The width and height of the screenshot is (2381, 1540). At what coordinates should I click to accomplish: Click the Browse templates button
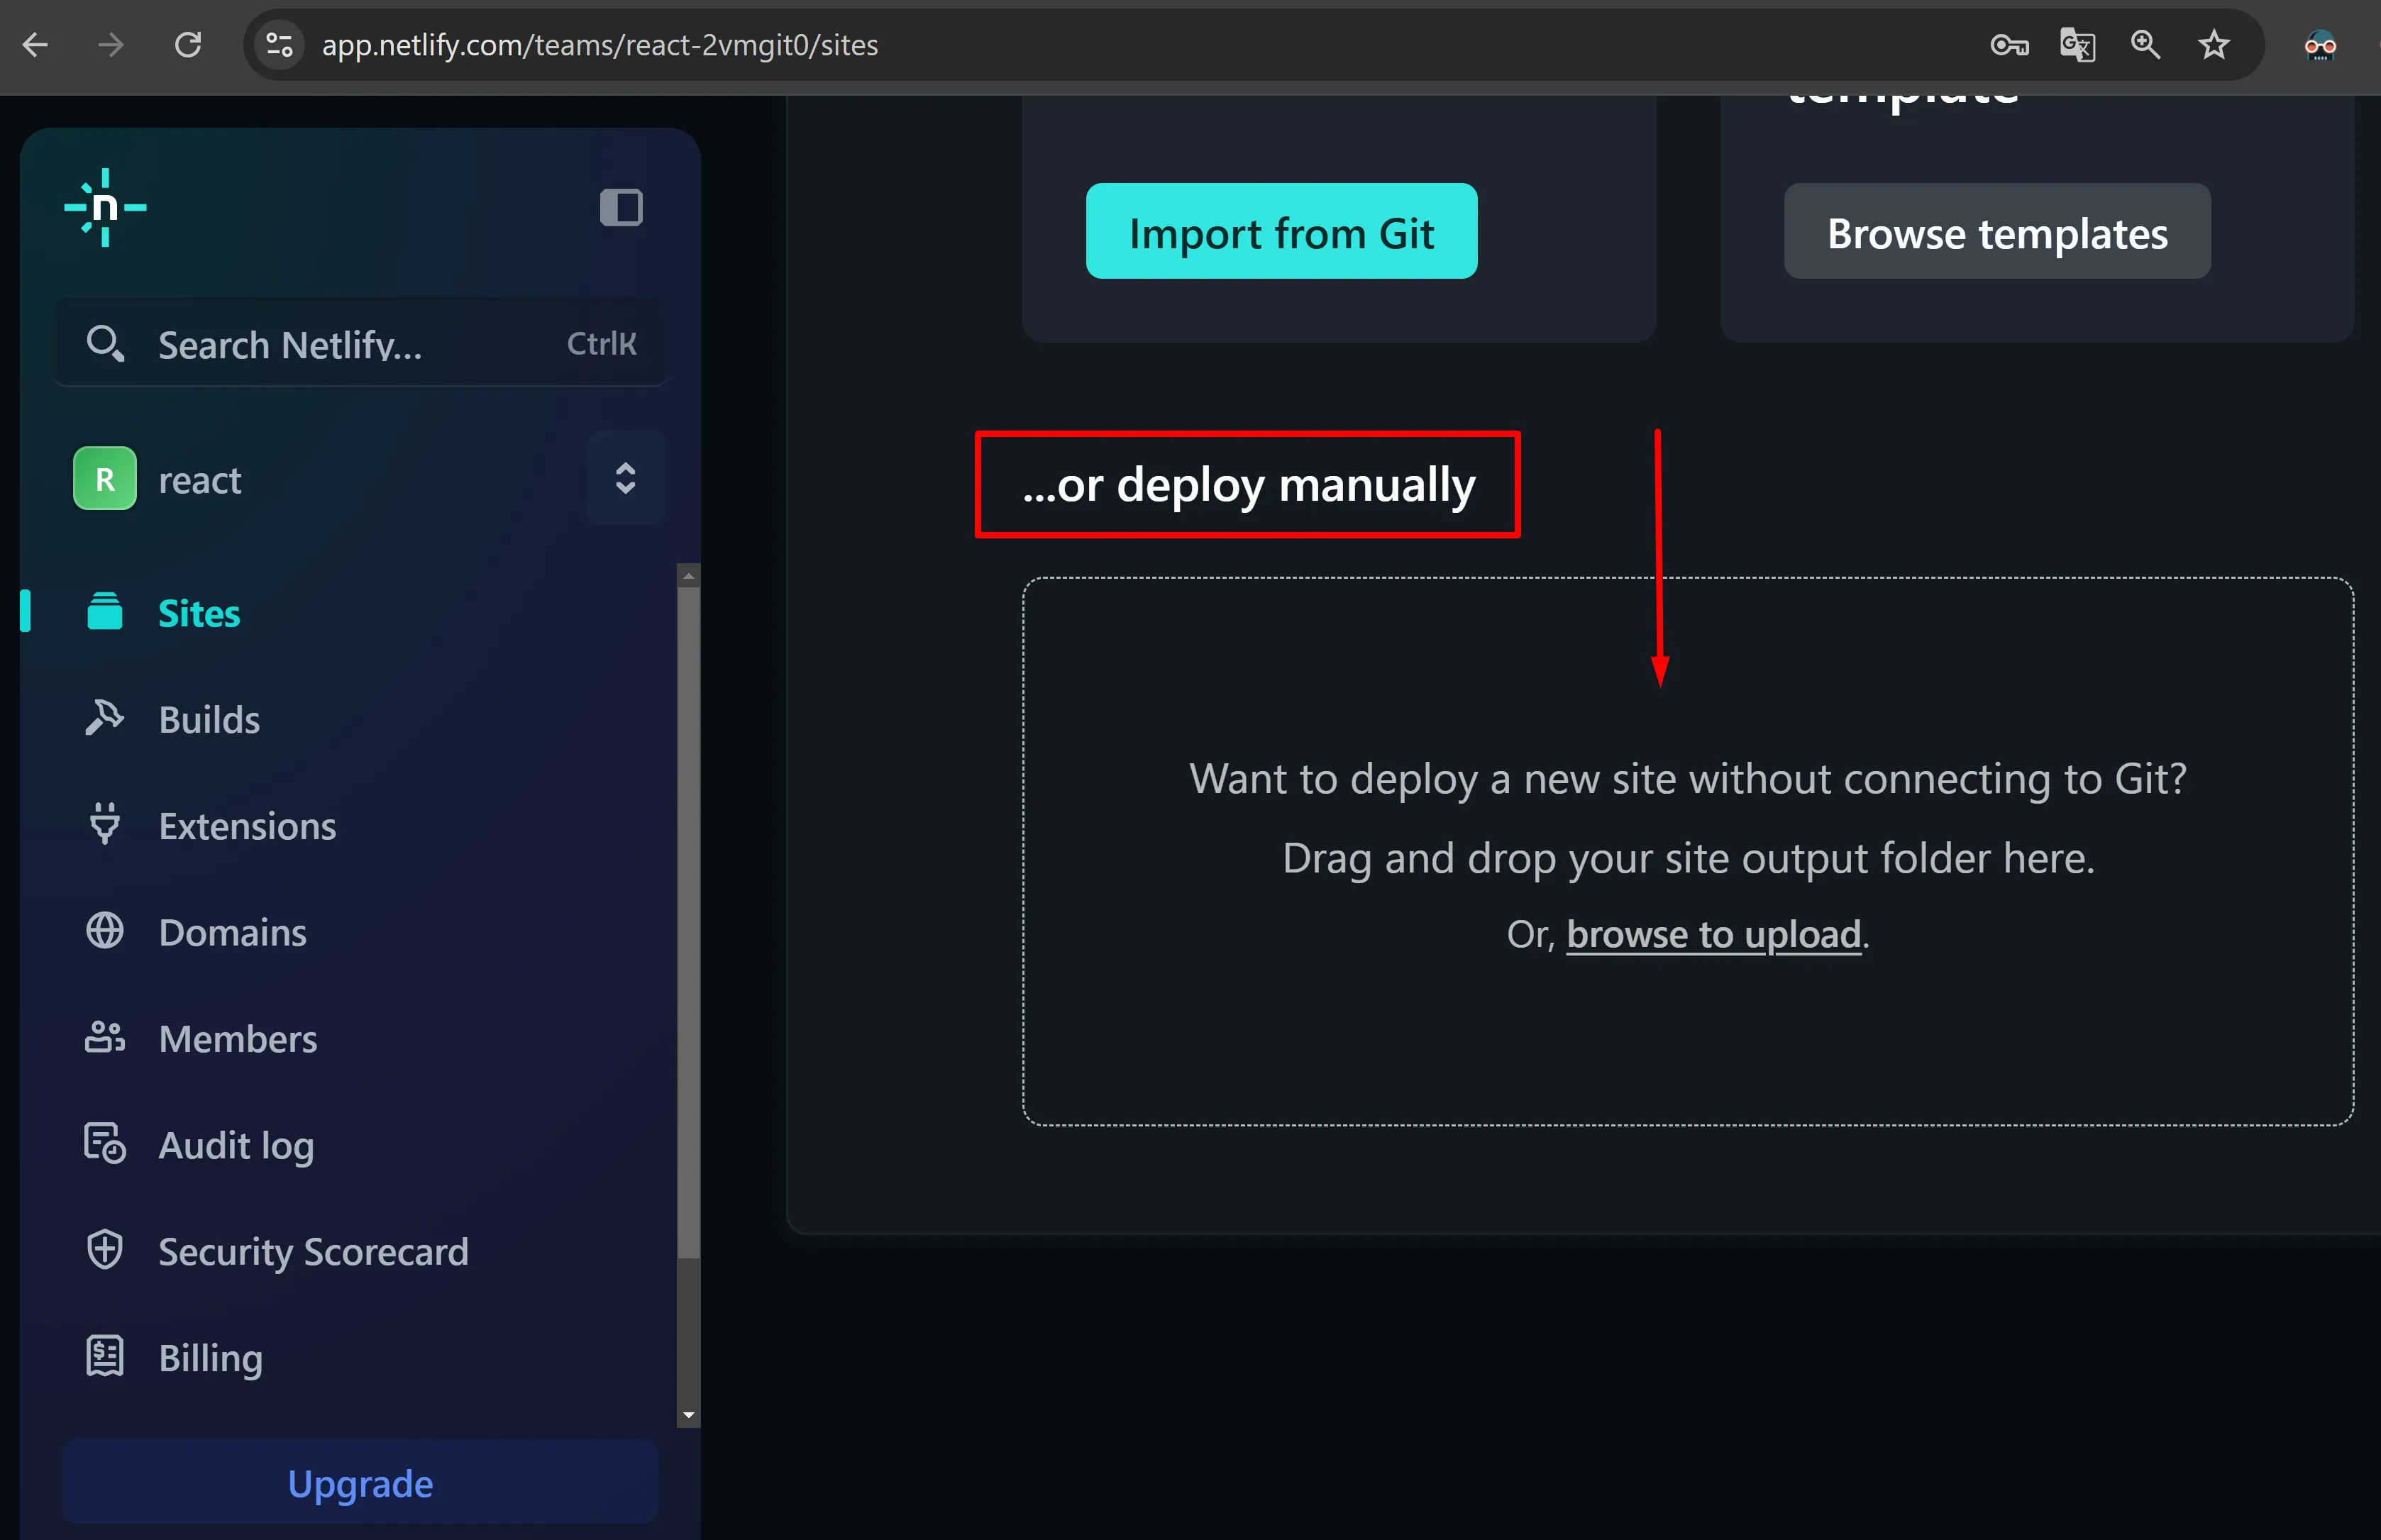pyautogui.click(x=1996, y=232)
